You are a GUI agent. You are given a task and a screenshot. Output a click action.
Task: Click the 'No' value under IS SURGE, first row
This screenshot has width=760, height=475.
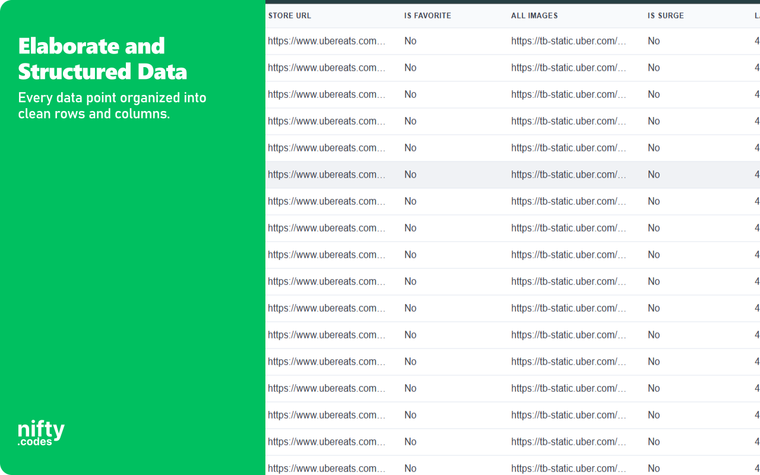(x=653, y=41)
